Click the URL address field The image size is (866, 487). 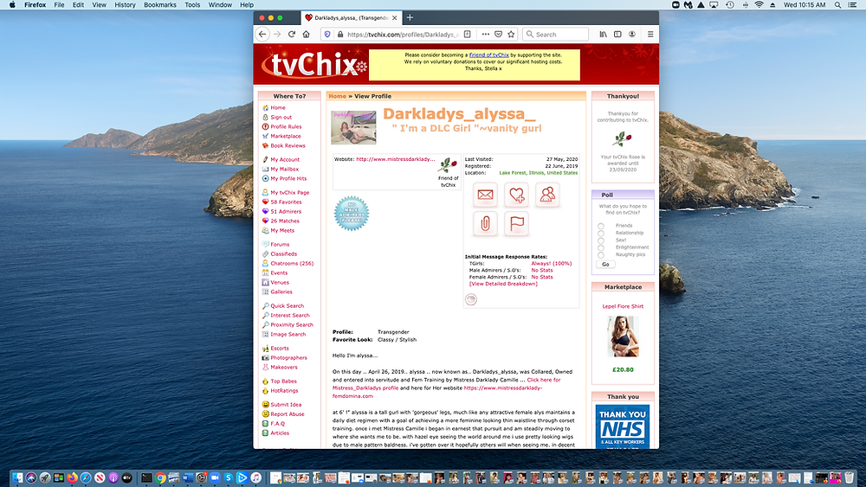point(402,35)
